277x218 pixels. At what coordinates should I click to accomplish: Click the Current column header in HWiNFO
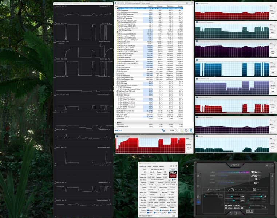[x=150, y=6]
